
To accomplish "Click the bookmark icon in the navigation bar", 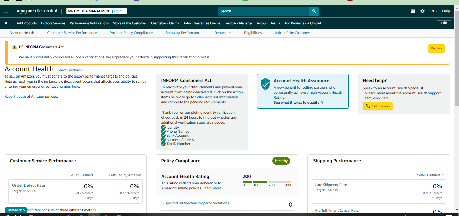I will point(6,23).
